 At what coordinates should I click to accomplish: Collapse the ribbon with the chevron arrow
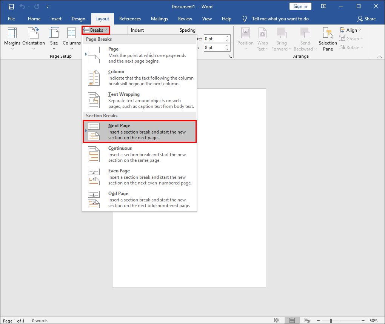tap(379, 57)
